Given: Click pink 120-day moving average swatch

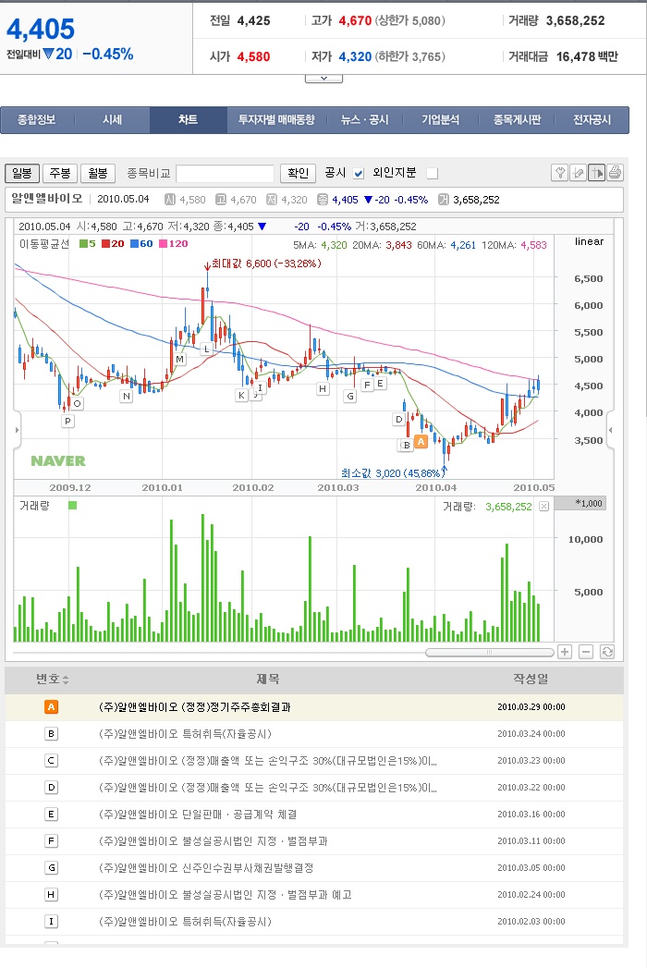Looking at the screenshot, I should pos(163,244).
